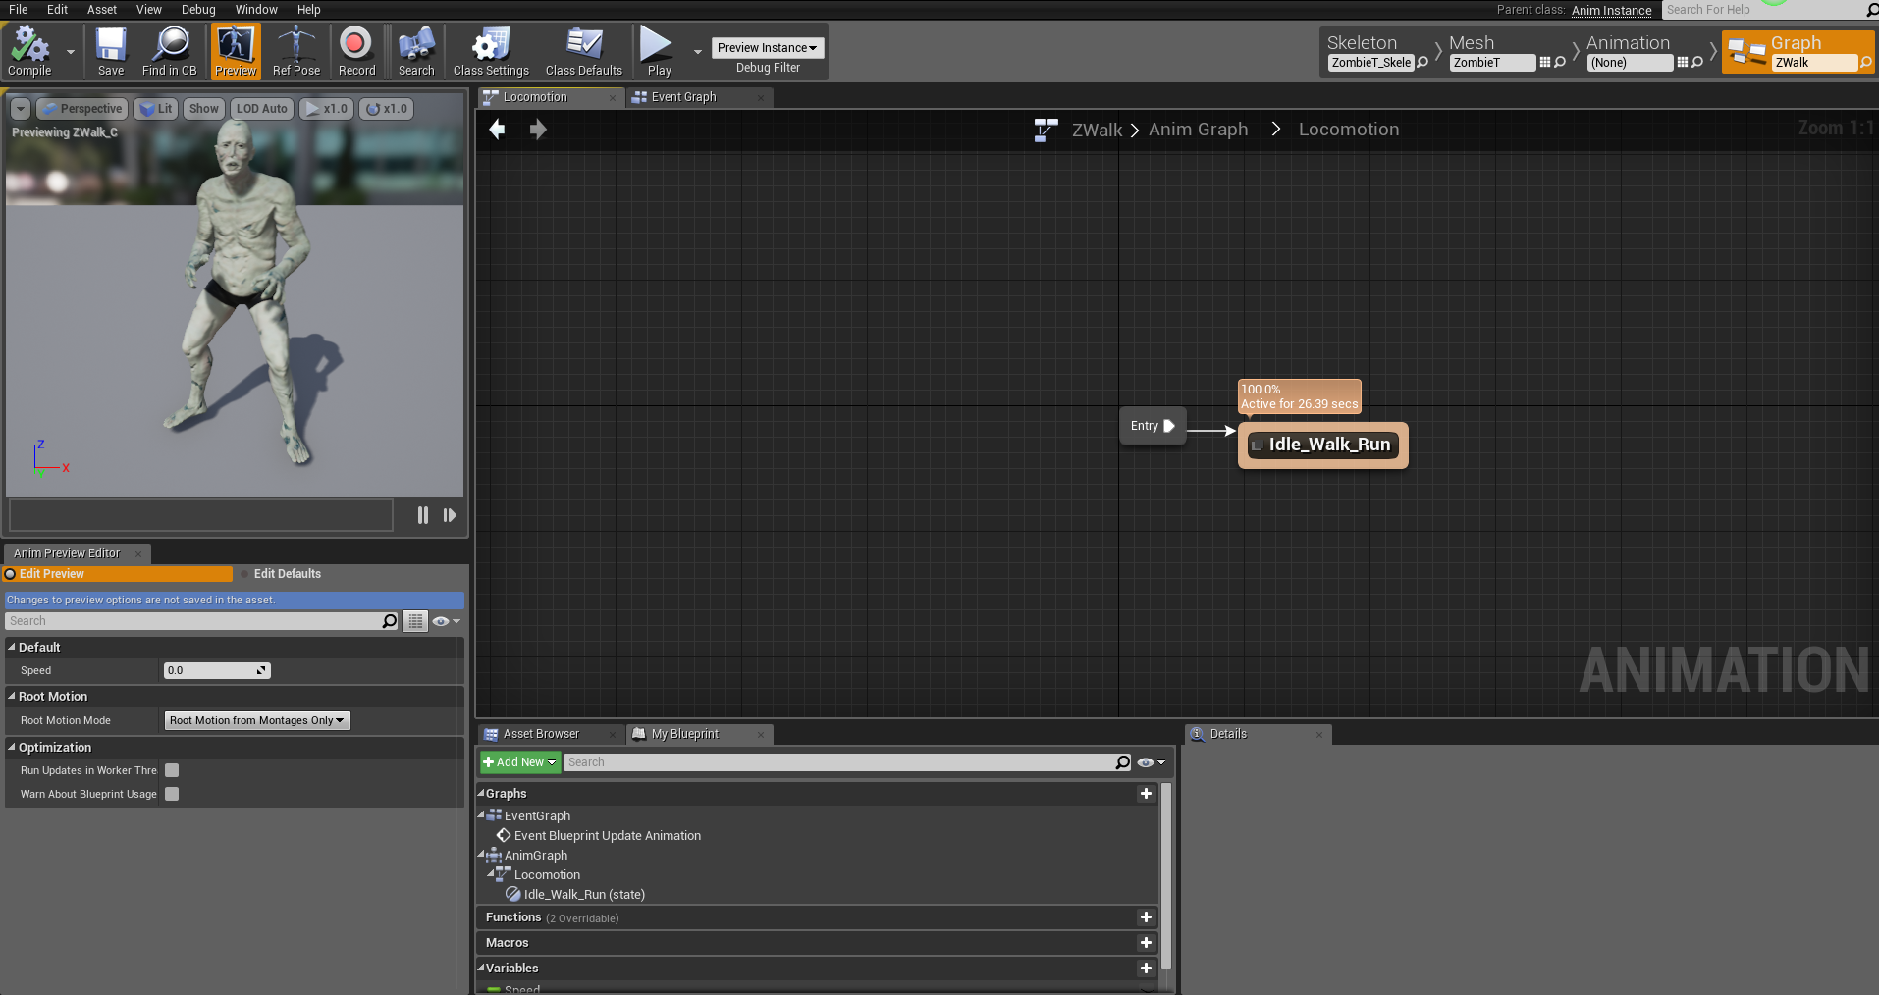The image size is (1879, 995).
Task: Click the Lit view mode button
Action: pyautogui.click(x=157, y=109)
